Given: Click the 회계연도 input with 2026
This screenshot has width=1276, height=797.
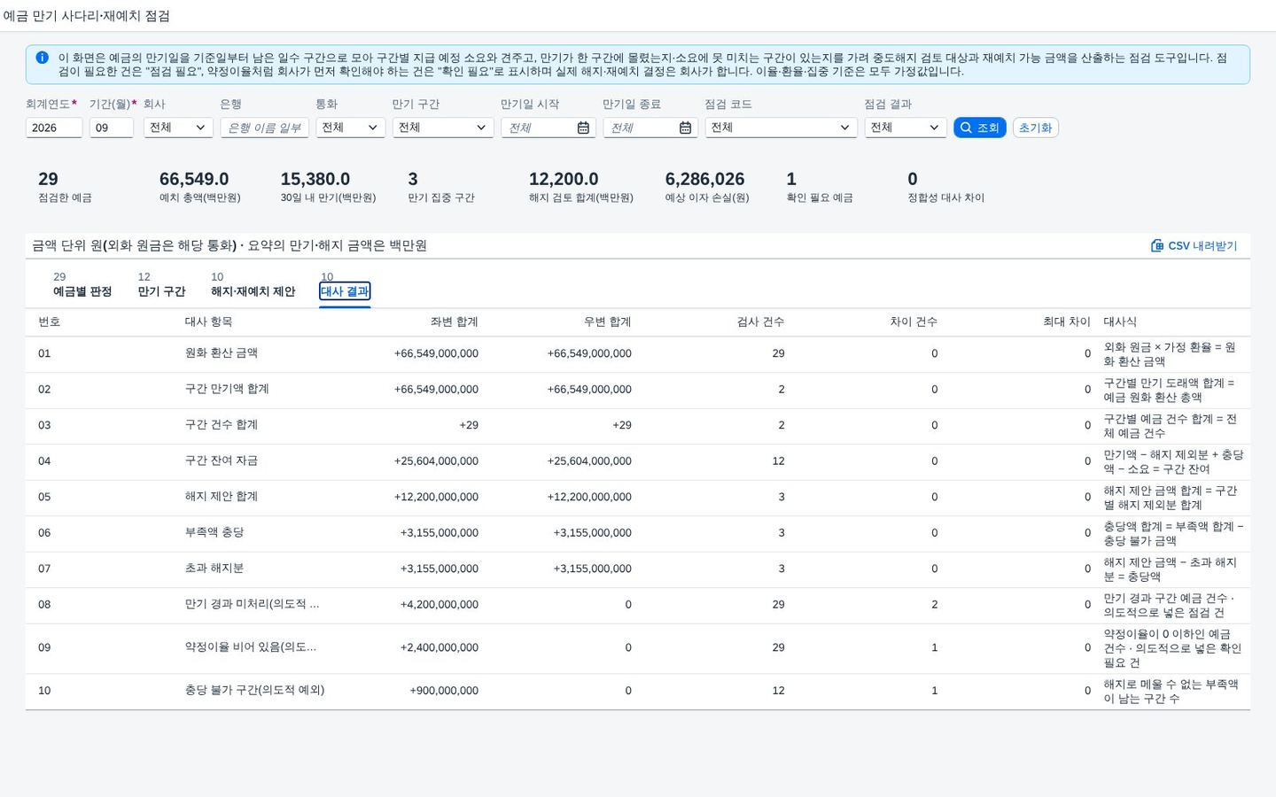Looking at the screenshot, I should 54,128.
